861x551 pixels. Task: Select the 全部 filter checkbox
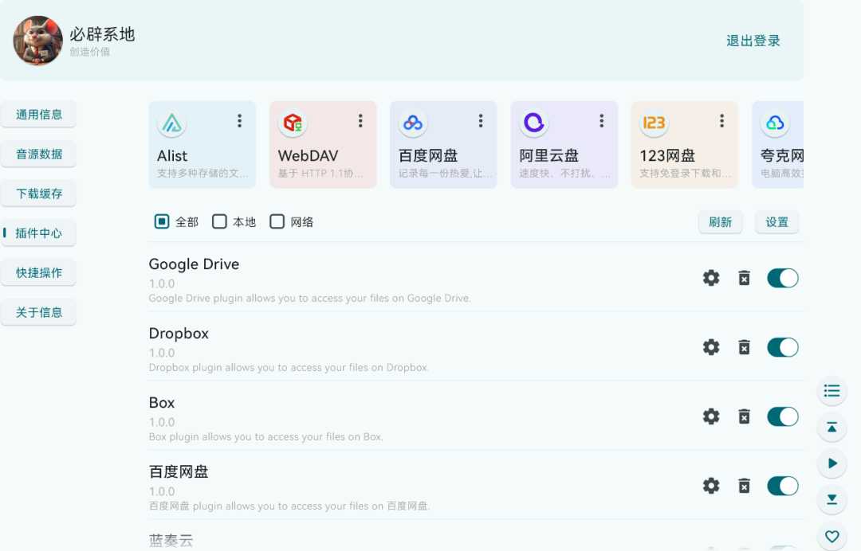pyautogui.click(x=162, y=221)
